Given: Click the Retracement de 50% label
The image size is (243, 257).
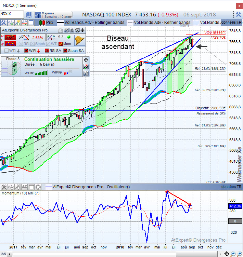Looking at the screenshot, I should 211,113.
